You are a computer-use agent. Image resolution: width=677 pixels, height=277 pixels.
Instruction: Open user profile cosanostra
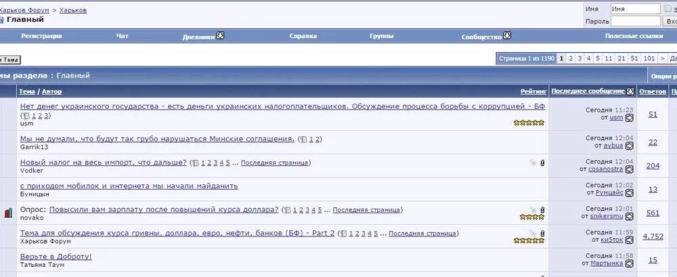click(606, 169)
